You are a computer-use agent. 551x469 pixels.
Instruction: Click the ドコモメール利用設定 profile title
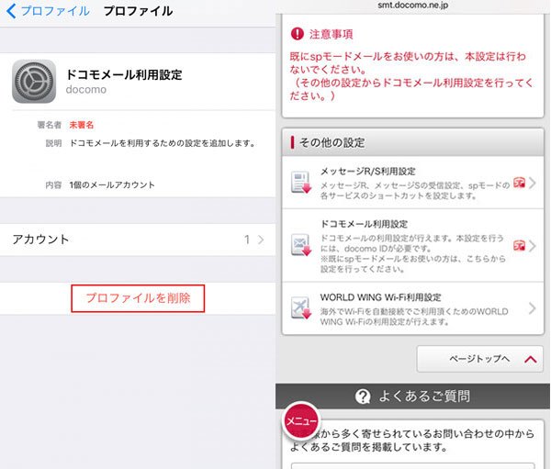coord(124,75)
